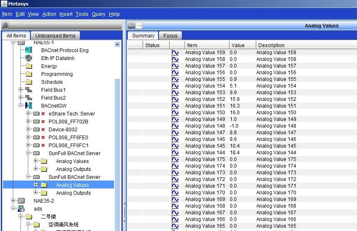Click the navigation tree home icon
This screenshot has height=231, width=357.
click(x=6, y=25)
